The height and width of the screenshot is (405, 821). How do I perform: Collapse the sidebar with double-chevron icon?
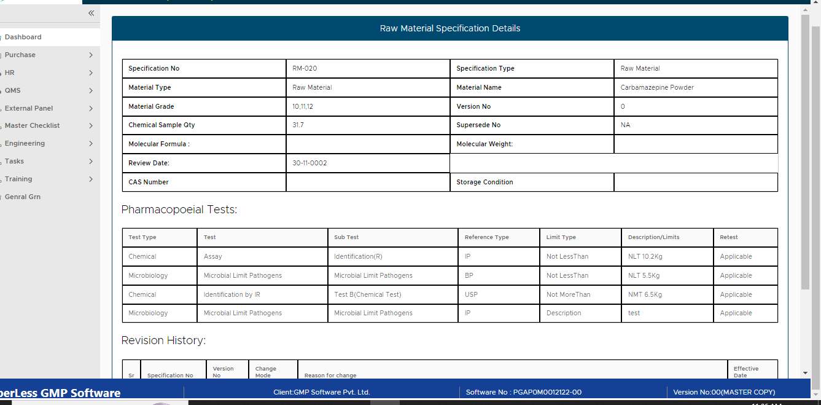[91, 14]
